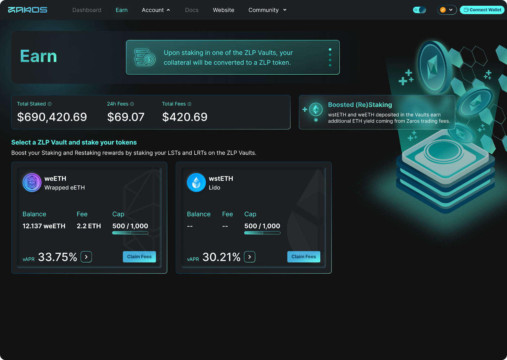This screenshot has height=360, width=507.
Task: Click the Total Staked info icon
Action: pyautogui.click(x=50, y=104)
